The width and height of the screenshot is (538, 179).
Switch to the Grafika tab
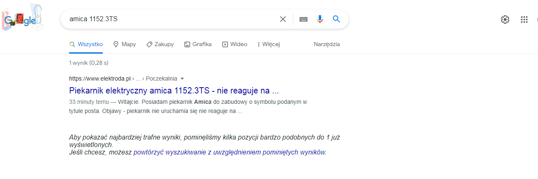tap(198, 44)
